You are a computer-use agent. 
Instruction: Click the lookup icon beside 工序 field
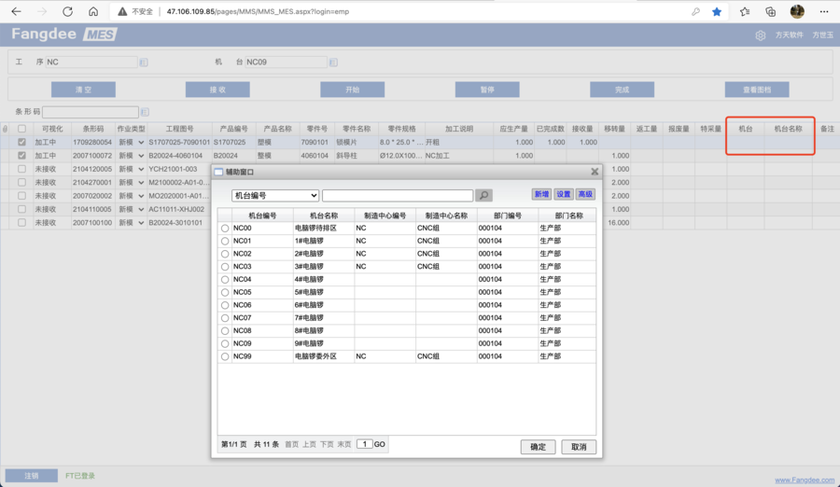click(x=144, y=63)
